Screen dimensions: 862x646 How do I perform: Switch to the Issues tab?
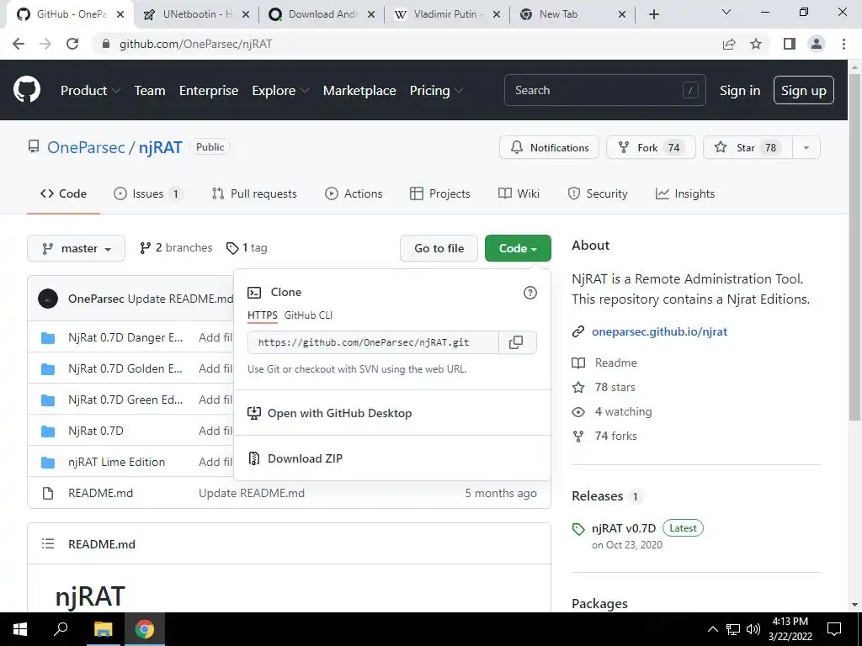[x=148, y=193]
